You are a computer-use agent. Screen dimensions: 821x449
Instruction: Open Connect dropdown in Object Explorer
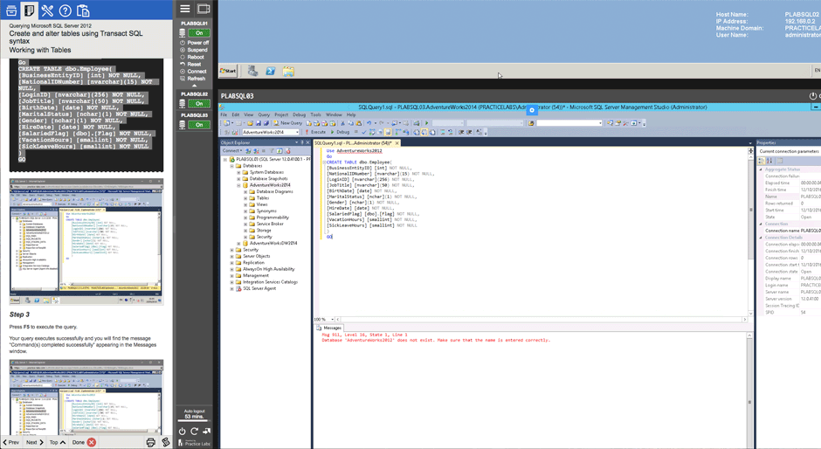(231, 151)
